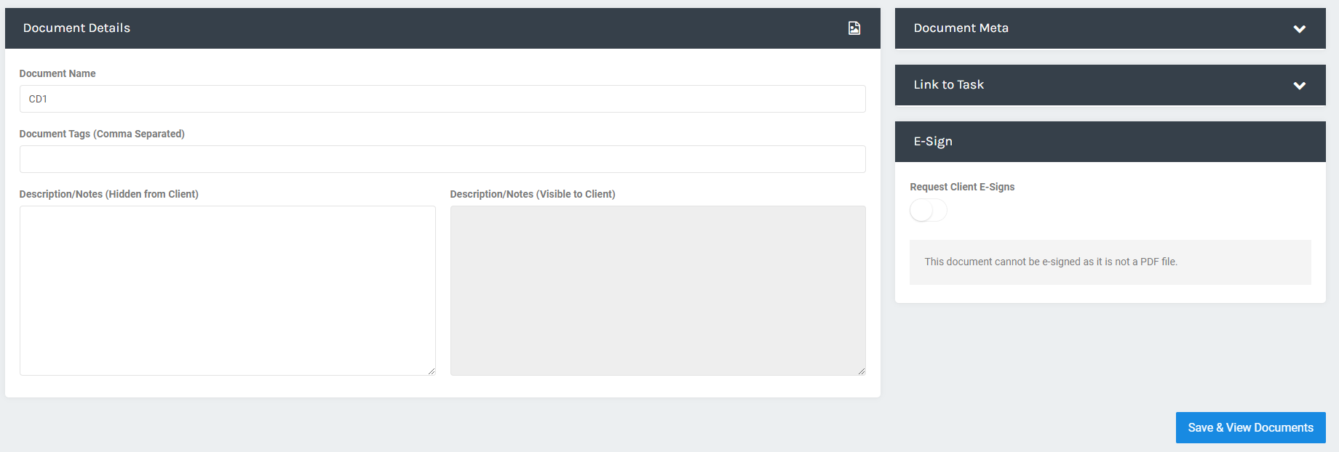This screenshot has width=1339, height=452.
Task: Click the 'cannot be e-signed' notice text
Action: (1051, 262)
